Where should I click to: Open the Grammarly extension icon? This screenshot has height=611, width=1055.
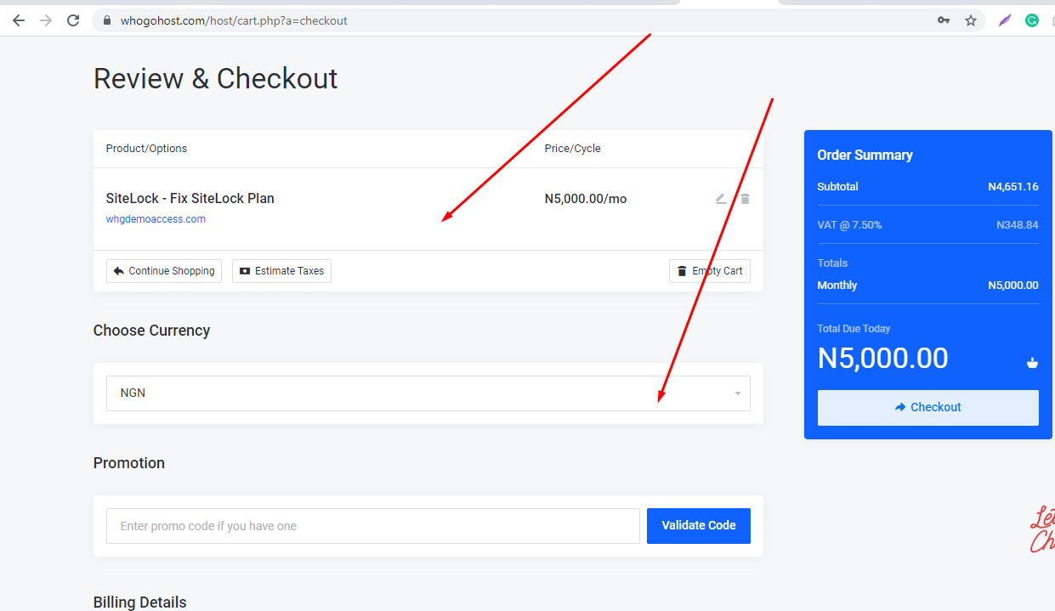(1032, 20)
